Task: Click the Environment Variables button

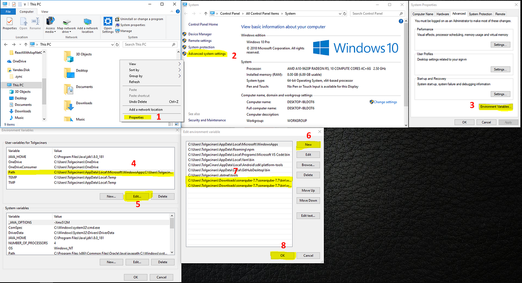Action: tap(496, 107)
